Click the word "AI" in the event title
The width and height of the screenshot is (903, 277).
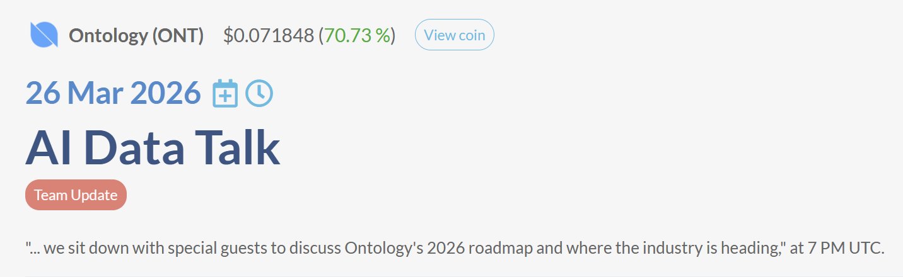(x=50, y=148)
